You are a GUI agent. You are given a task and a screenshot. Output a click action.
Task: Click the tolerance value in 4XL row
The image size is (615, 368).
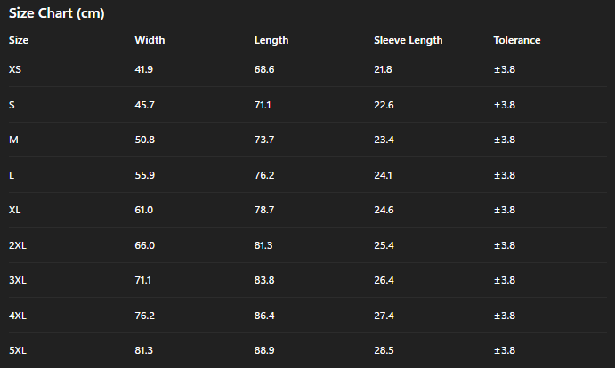pos(504,316)
